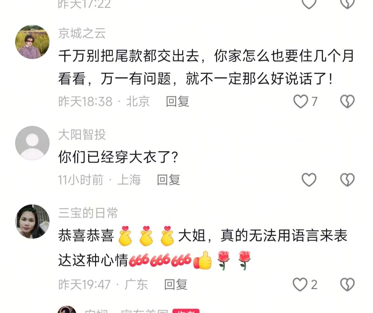Open 京城之云's profile avatar
The width and height of the screenshot is (373, 313).
coord(32,42)
